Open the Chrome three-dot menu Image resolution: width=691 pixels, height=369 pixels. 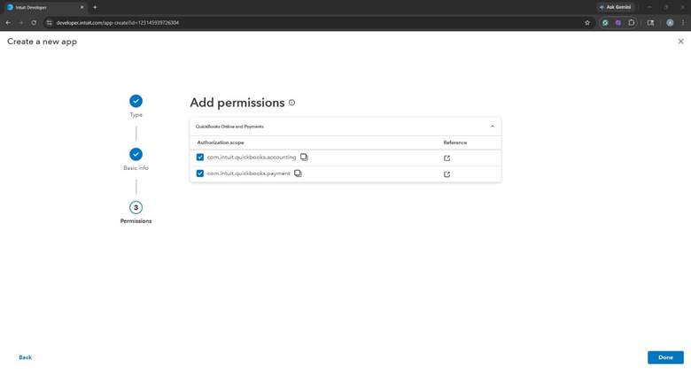683,22
